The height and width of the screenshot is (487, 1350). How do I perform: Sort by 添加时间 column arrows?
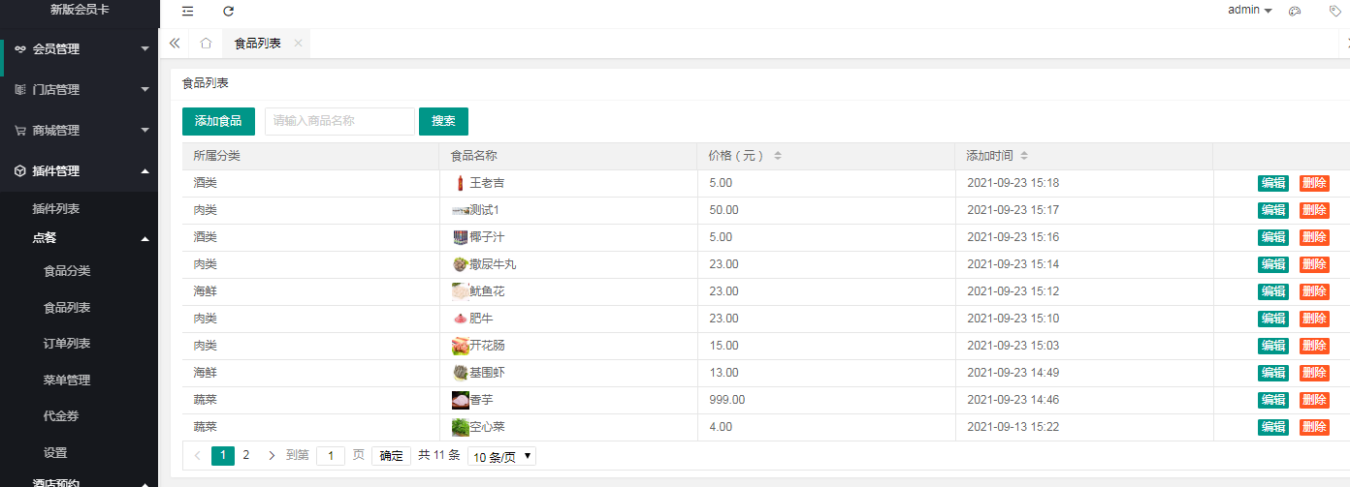[1025, 156]
